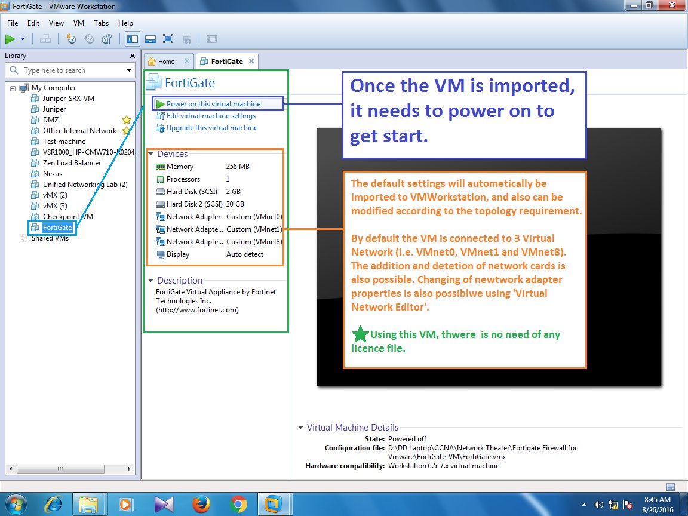Close the Library panel
688x516 pixels.
133,56
